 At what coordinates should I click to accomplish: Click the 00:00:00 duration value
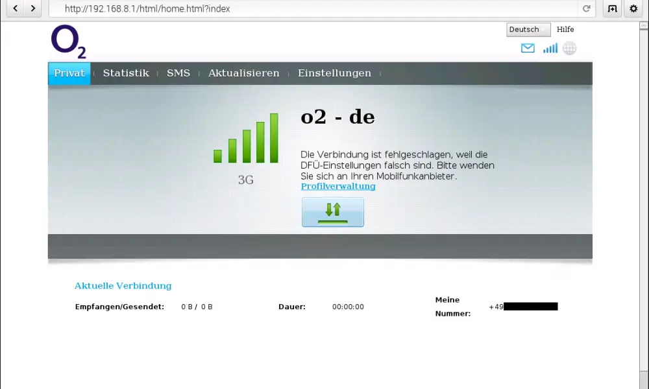[x=348, y=307]
